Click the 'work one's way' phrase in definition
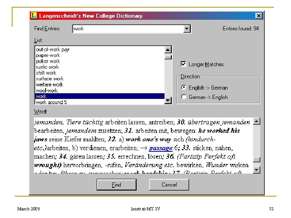The image size is (291, 218). [x=148, y=139]
